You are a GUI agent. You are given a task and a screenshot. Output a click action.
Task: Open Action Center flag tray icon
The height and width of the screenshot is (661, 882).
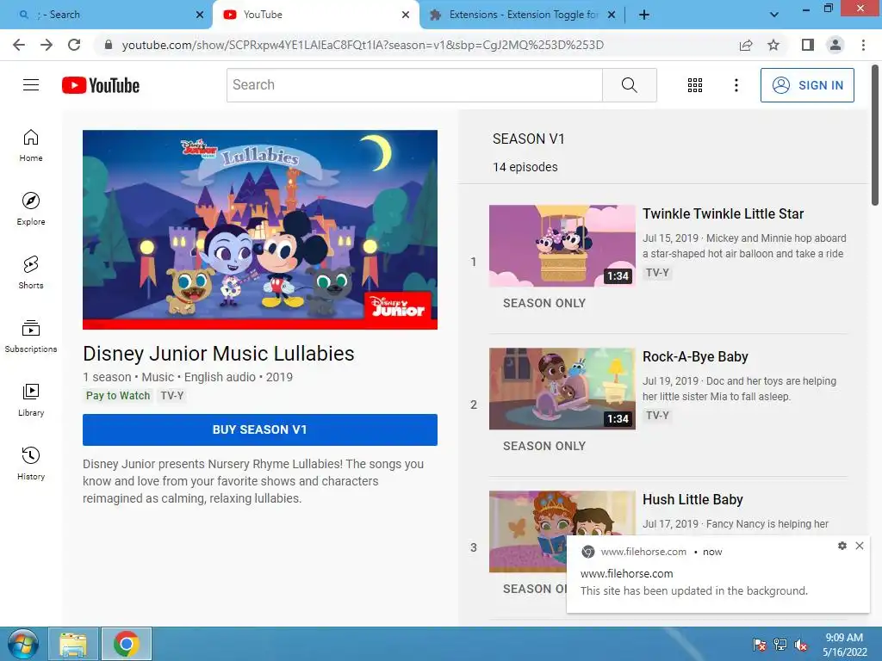coord(760,645)
